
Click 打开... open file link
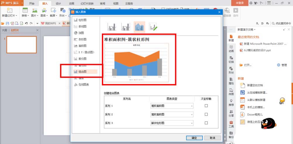pos(246,65)
